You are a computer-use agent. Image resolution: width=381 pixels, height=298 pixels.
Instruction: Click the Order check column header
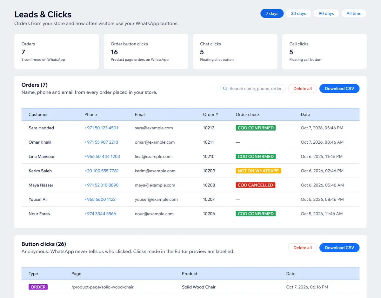tap(248, 114)
